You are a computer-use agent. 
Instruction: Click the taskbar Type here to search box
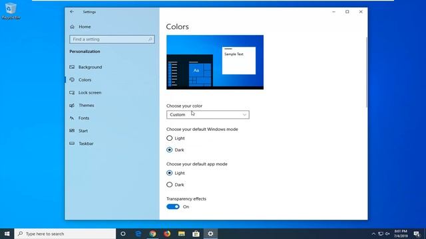[65, 234]
